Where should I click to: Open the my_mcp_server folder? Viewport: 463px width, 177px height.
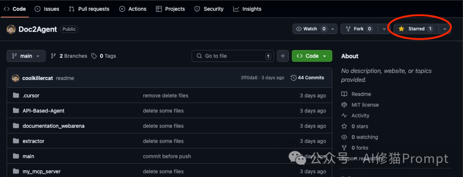pos(42,171)
